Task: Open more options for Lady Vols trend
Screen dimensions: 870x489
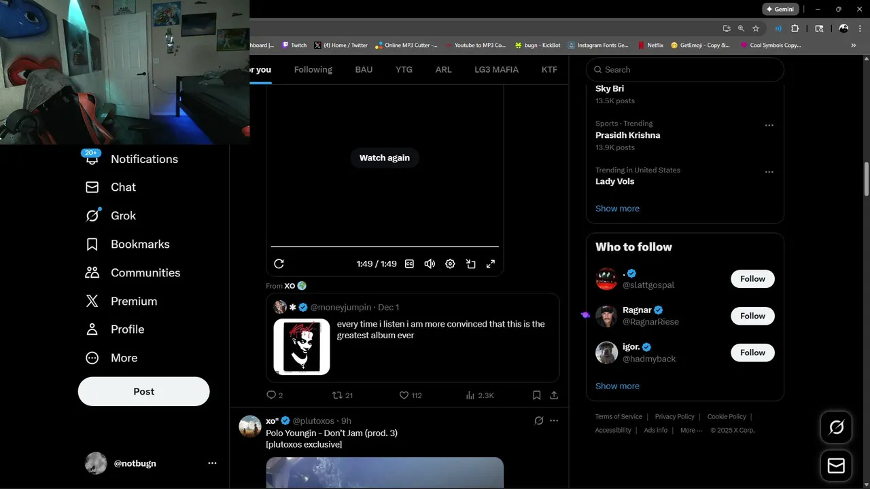Action: 769,172
